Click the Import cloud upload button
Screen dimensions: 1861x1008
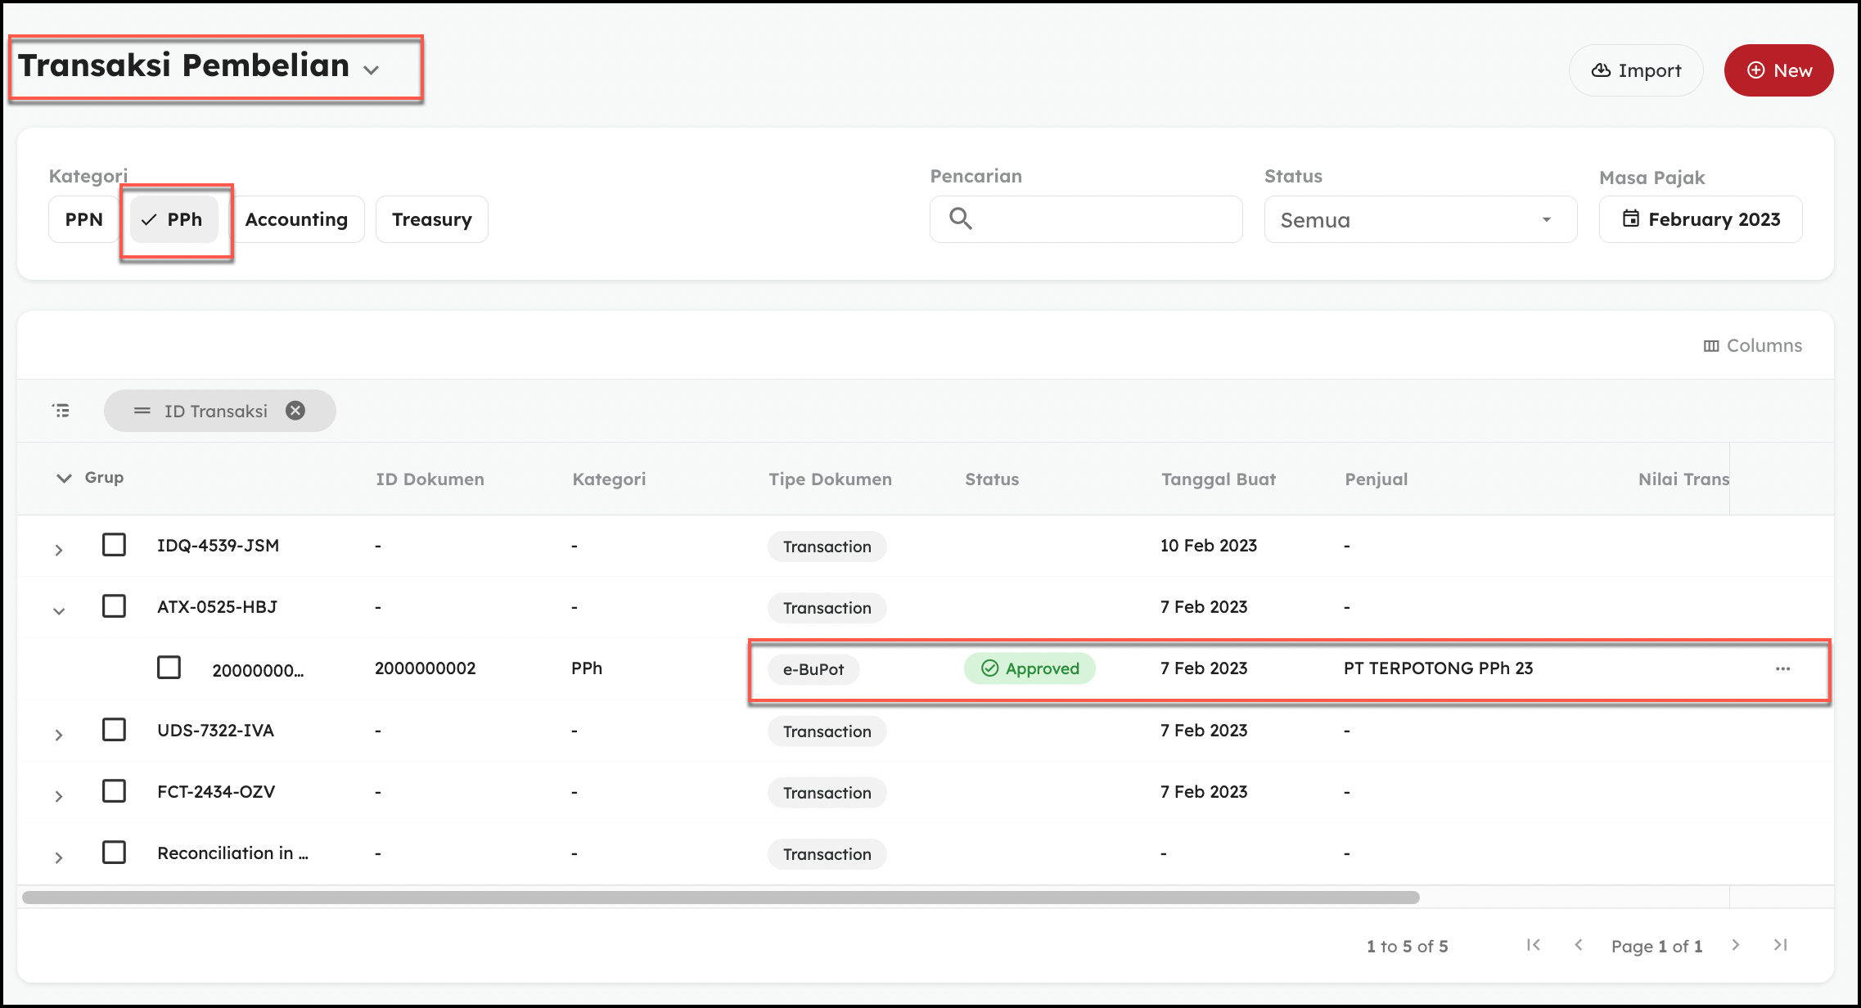coord(1635,70)
